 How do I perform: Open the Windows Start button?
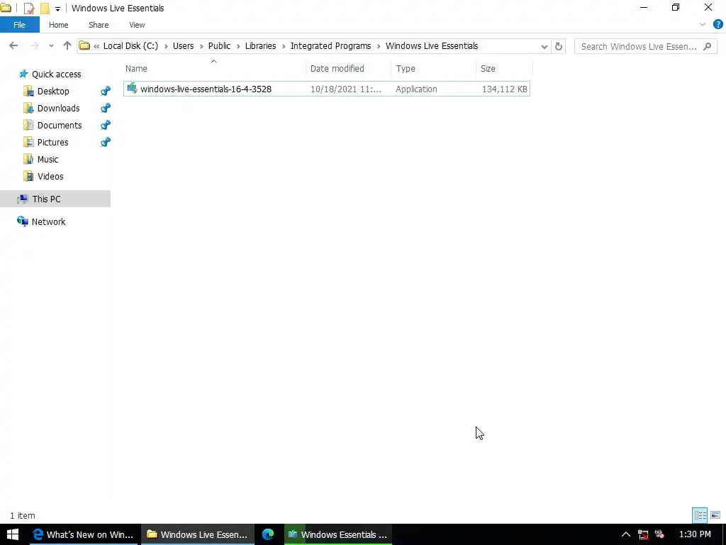[x=13, y=534]
